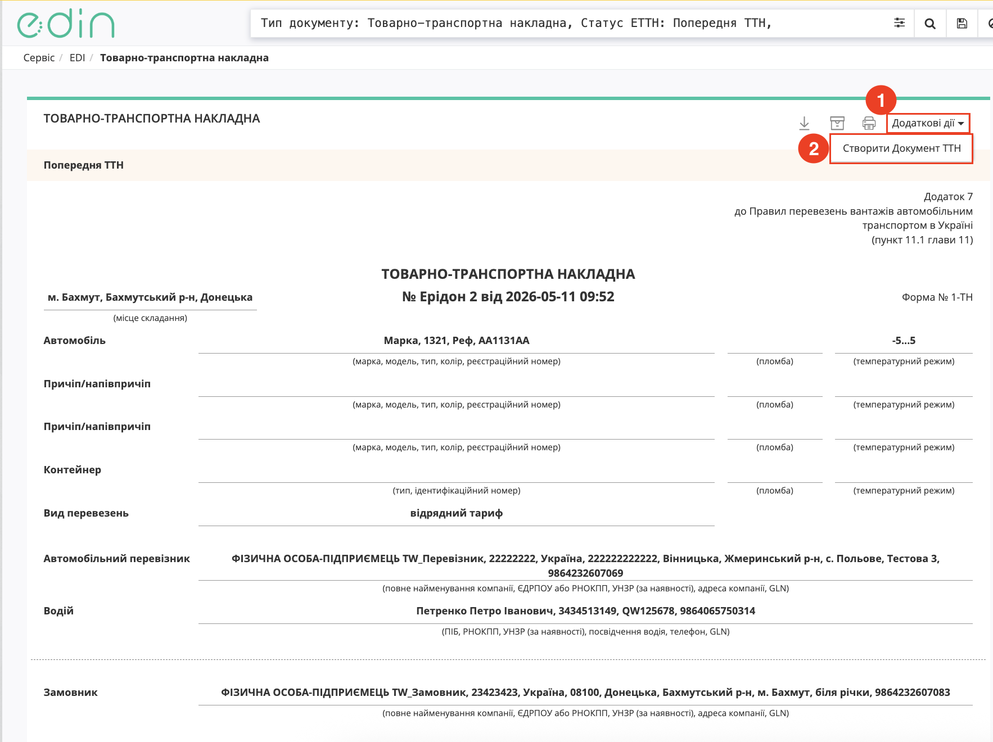This screenshot has height=742, width=993.
Task: Click Автомобільний перевізник field label
Action: (117, 559)
